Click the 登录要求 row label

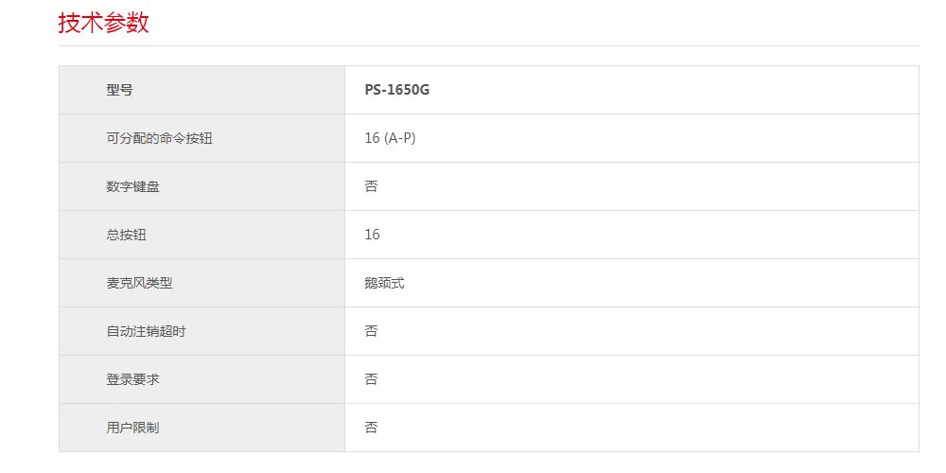point(133,380)
